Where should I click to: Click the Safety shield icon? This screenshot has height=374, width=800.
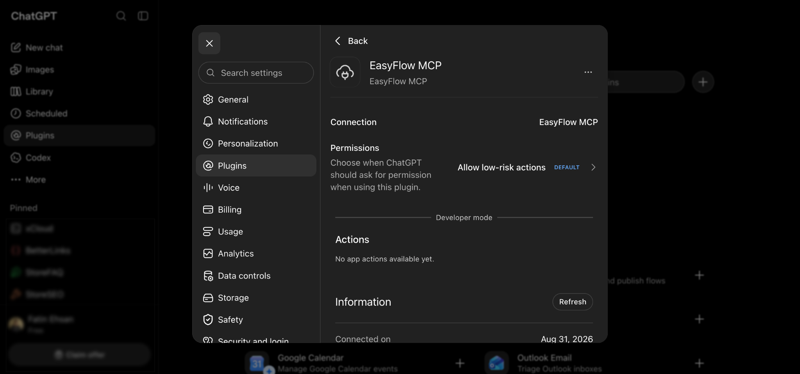208,320
